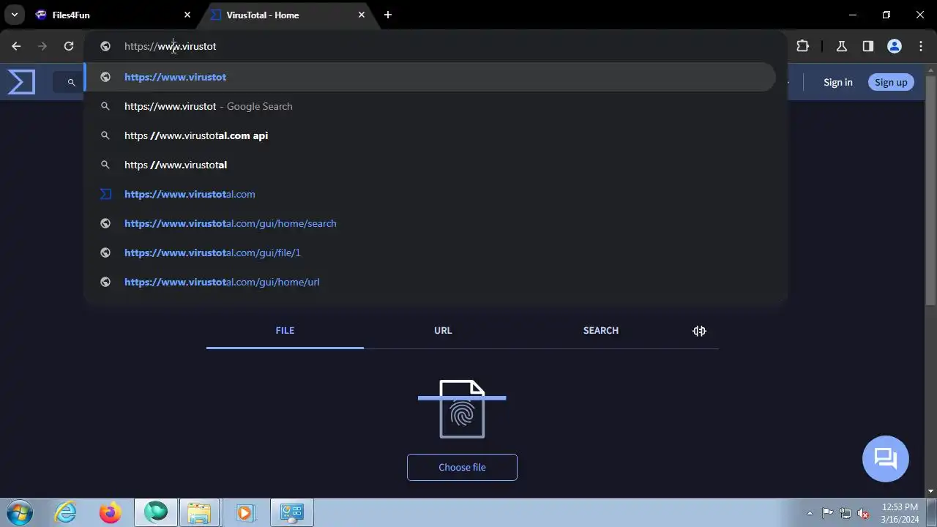Open the https://www.virustotal.com suggestion

click(x=430, y=194)
